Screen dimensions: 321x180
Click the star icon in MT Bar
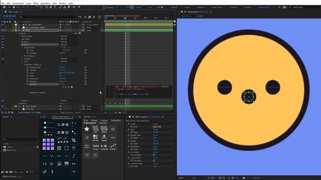click(x=87, y=129)
